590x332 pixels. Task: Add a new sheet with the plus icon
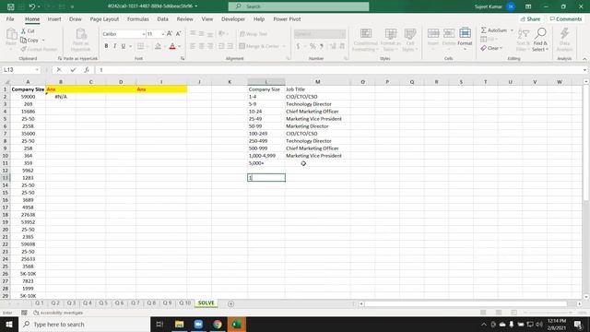click(231, 303)
